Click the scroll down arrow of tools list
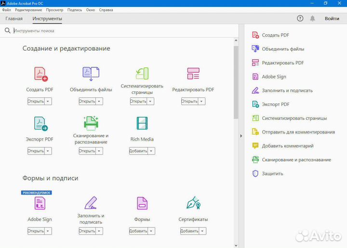The image size is (347, 248). click(236, 245)
